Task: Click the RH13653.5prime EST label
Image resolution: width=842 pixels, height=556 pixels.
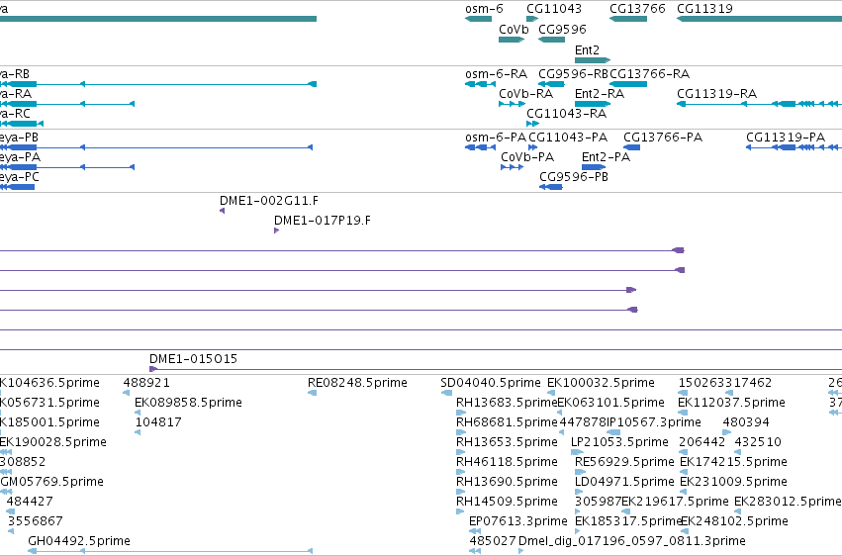Action: (507, 442)
